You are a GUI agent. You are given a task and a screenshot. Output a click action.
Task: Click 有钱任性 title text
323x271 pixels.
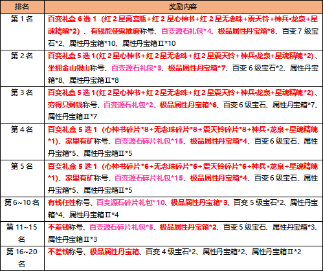61,202
